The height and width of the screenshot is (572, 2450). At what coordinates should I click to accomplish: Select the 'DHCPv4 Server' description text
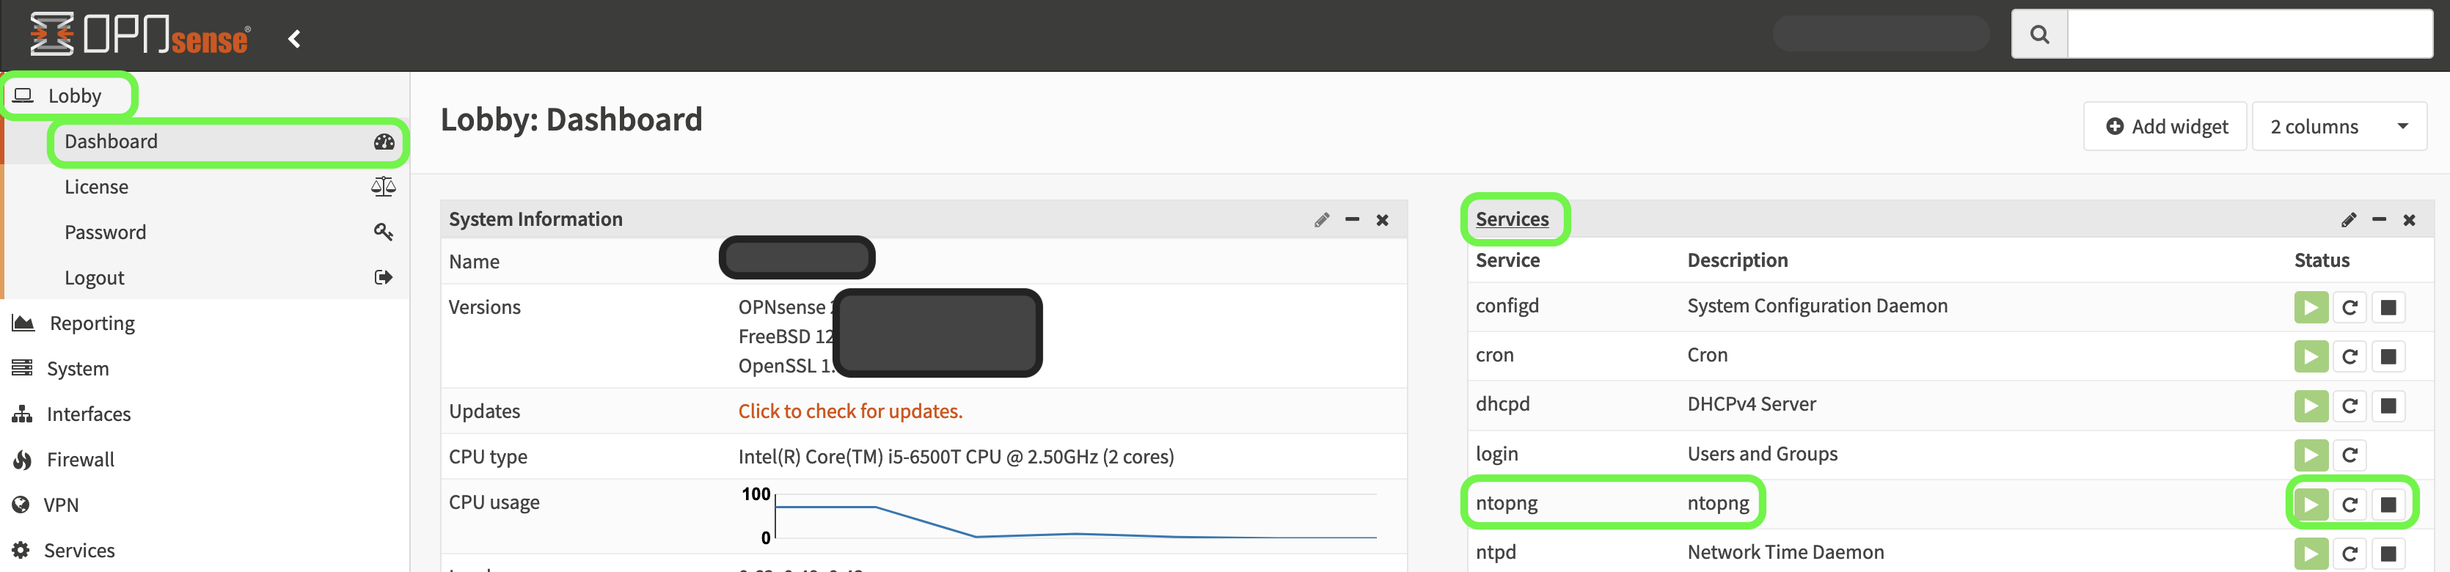[1751, 405]
